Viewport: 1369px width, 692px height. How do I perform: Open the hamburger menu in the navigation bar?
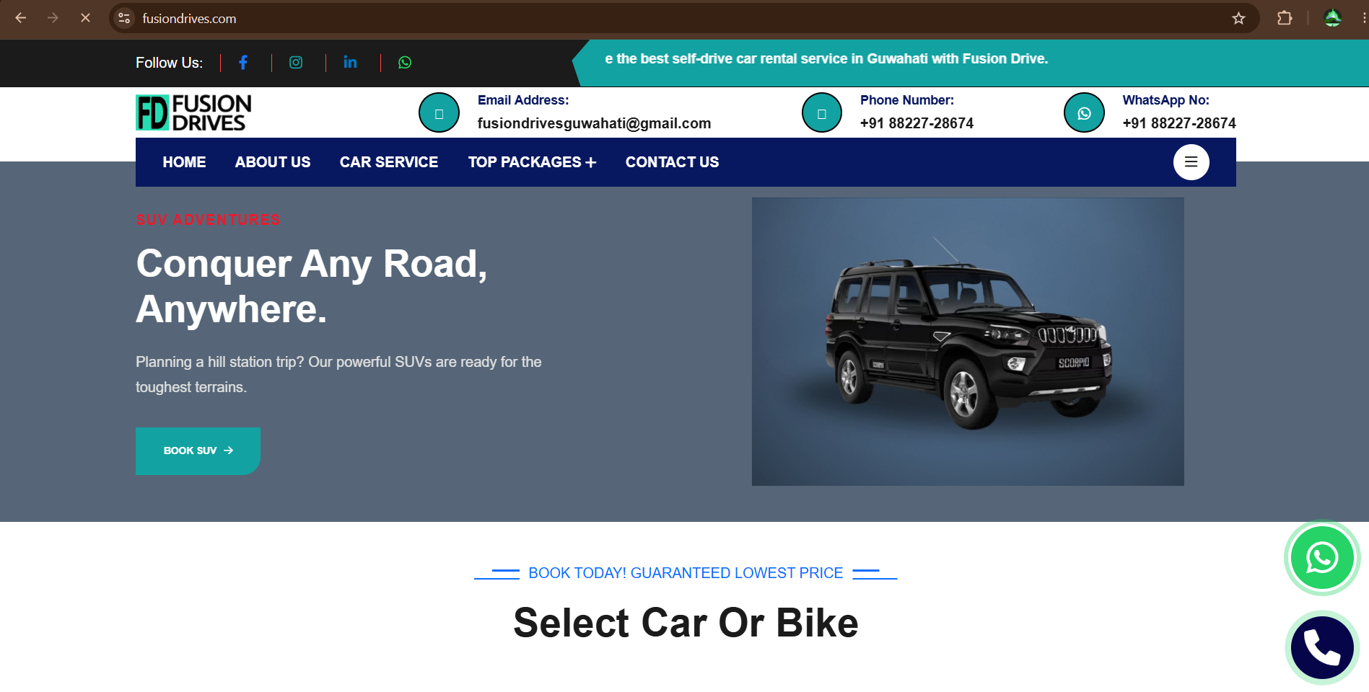(1191, 162)
